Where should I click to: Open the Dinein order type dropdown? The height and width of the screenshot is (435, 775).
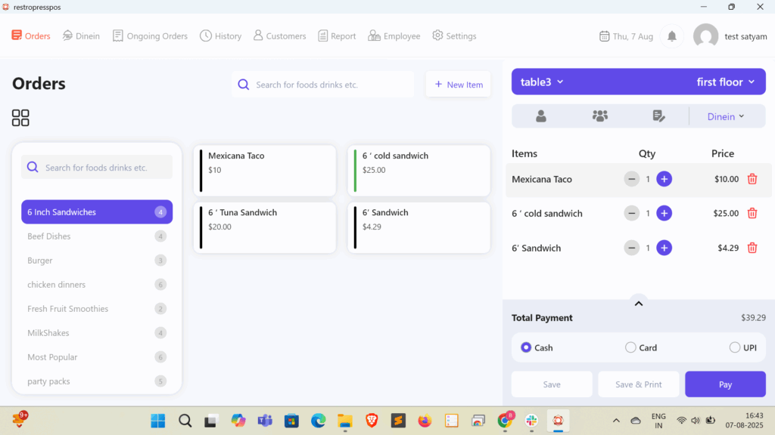(725, 116)
